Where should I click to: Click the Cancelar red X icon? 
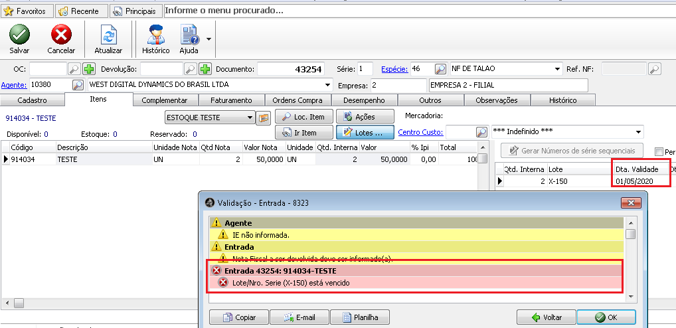click(61, 35)
